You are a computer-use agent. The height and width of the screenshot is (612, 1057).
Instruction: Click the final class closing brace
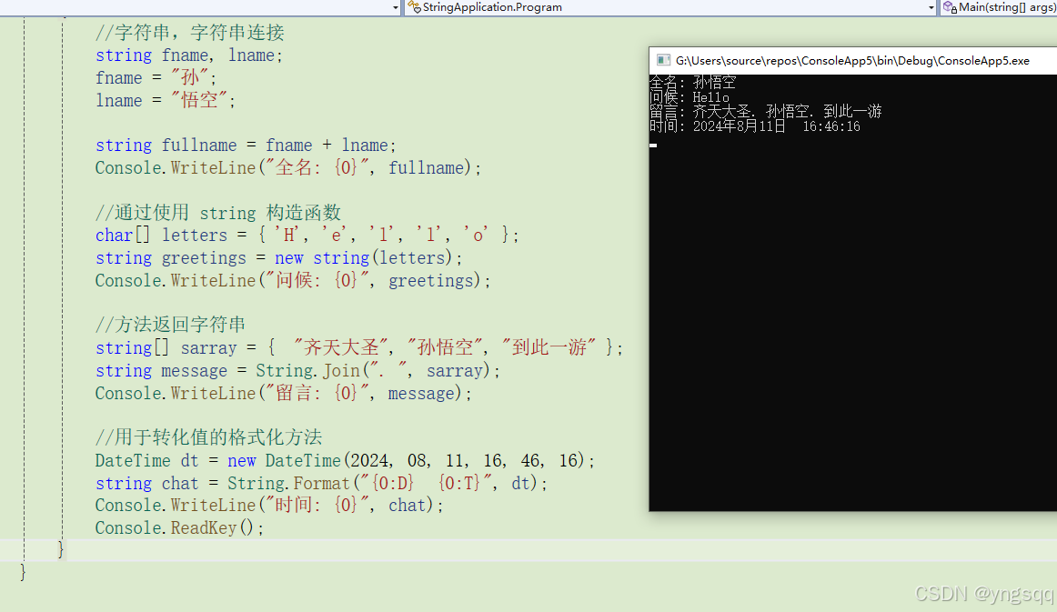point(23,572)
